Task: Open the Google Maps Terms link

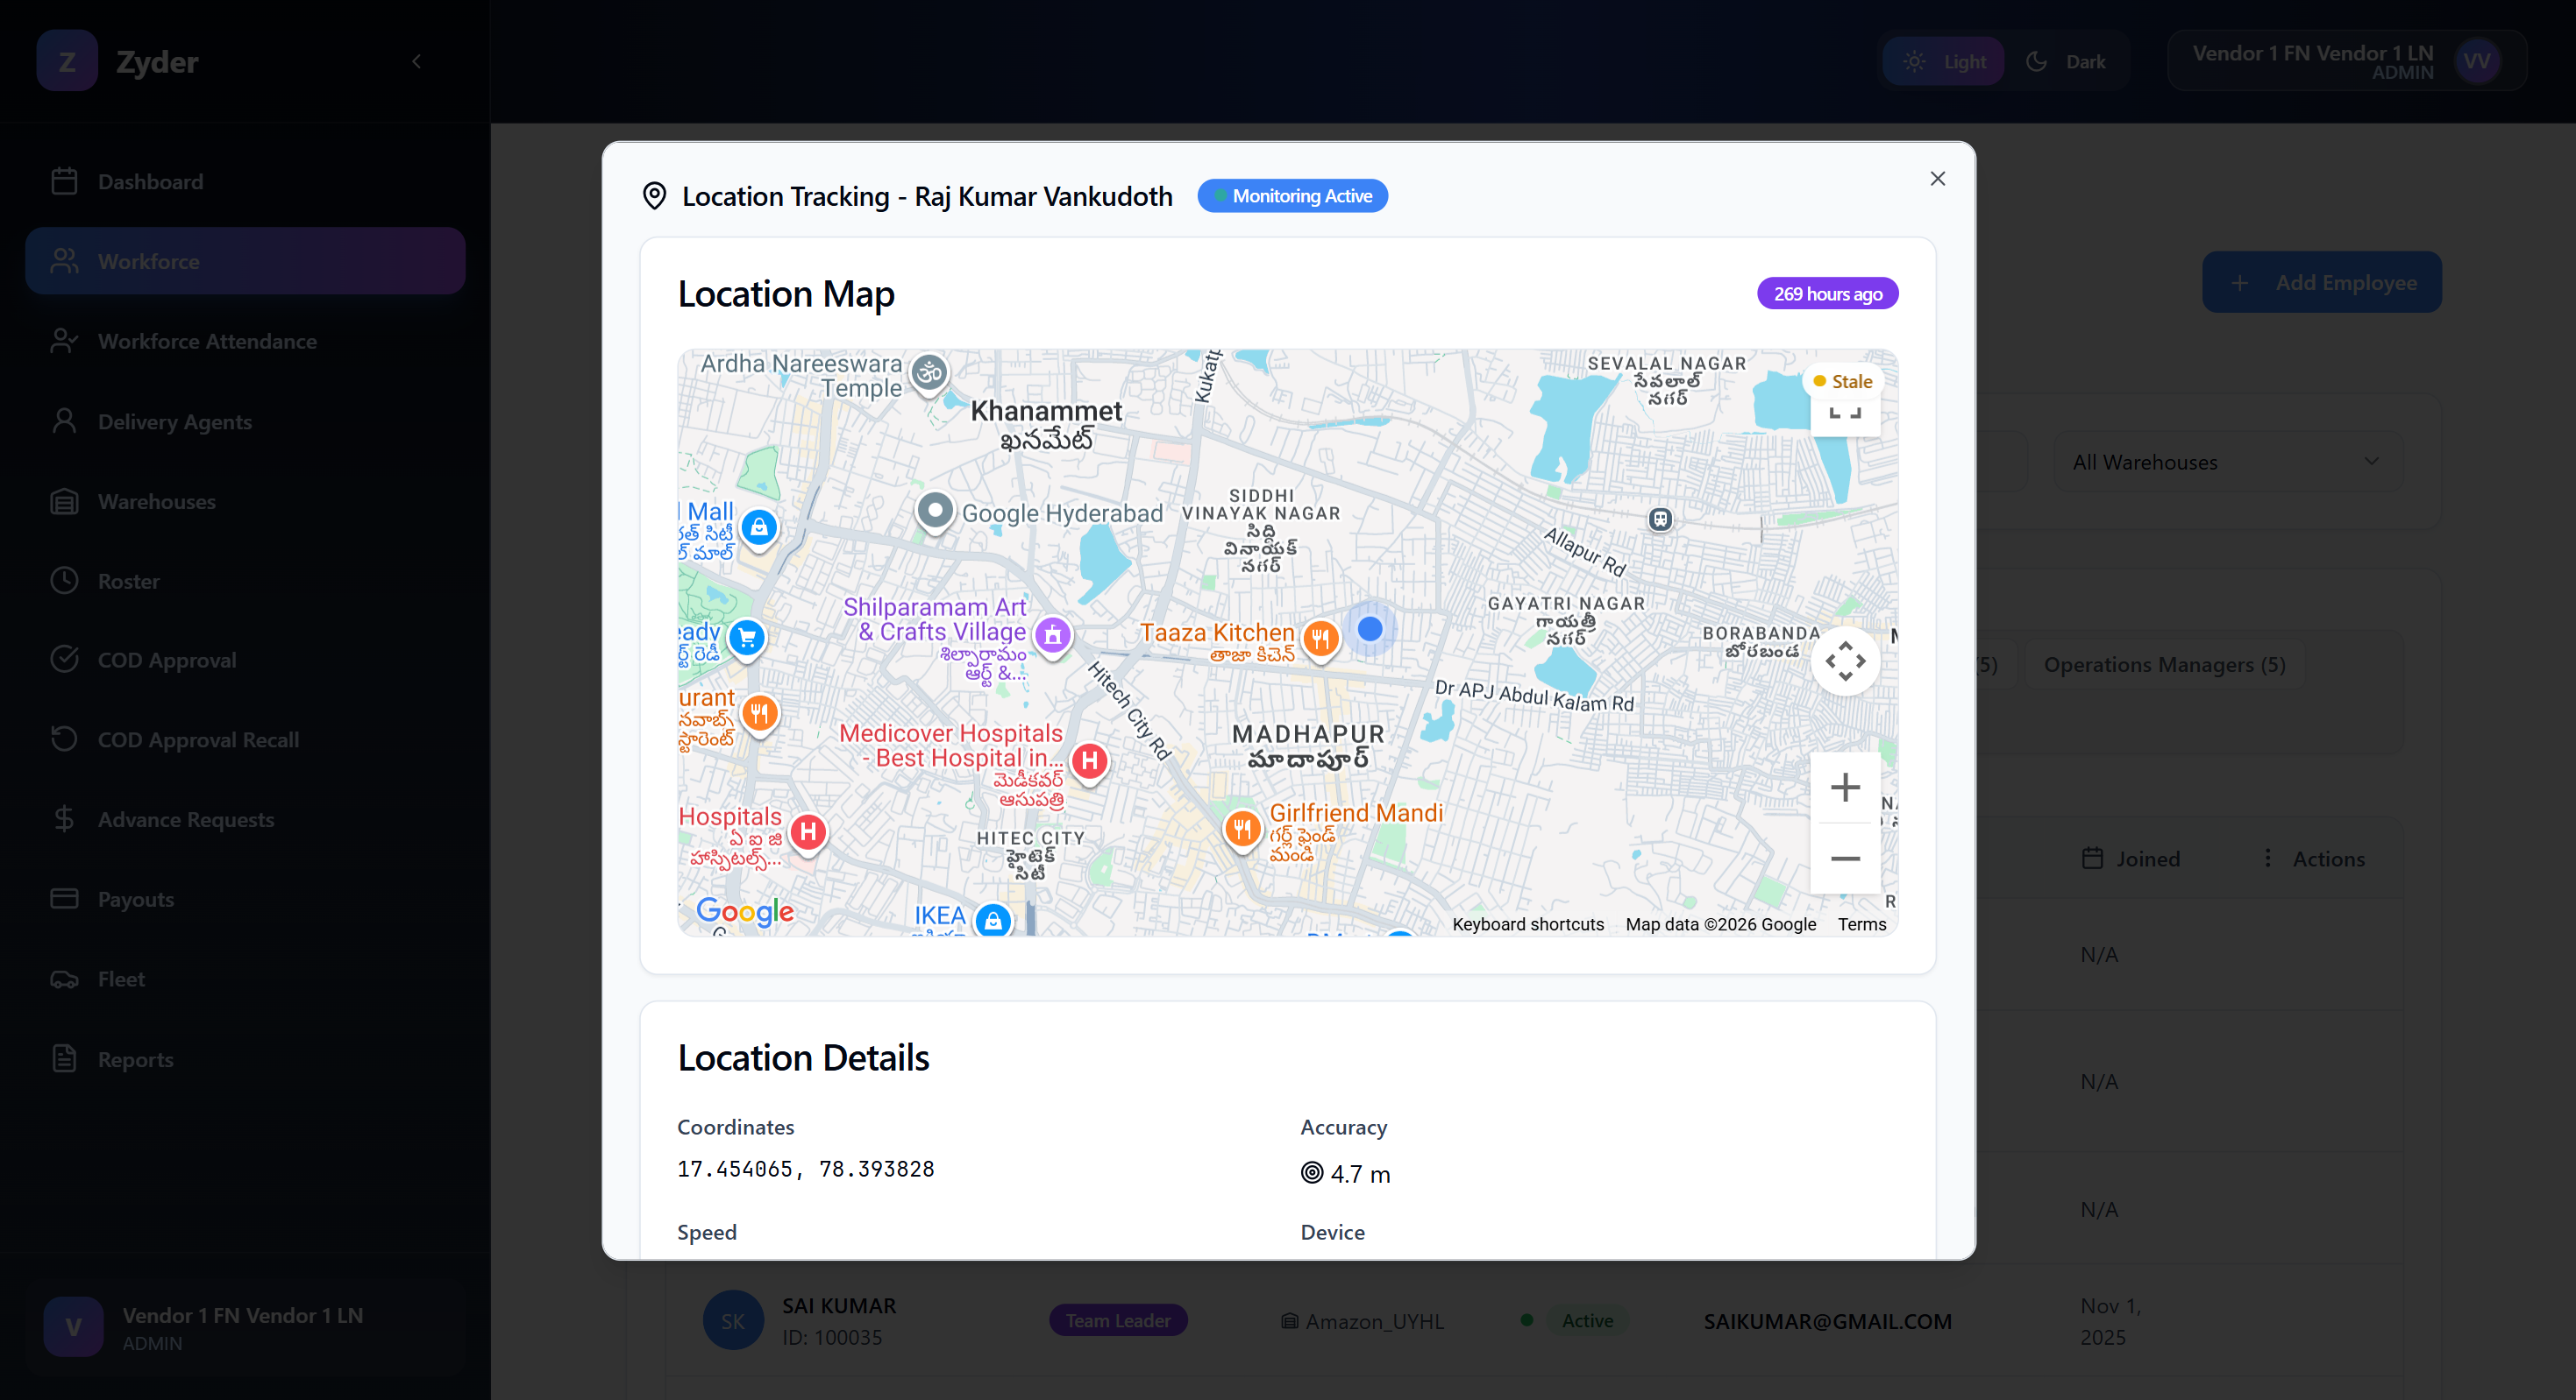Action: [x=1861, y=924]
